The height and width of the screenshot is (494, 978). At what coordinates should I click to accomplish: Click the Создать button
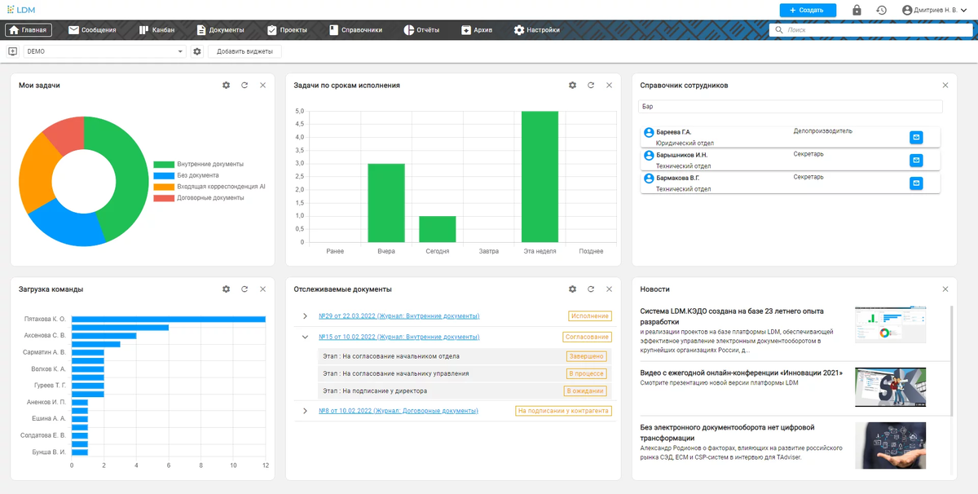tap(808, 10)
